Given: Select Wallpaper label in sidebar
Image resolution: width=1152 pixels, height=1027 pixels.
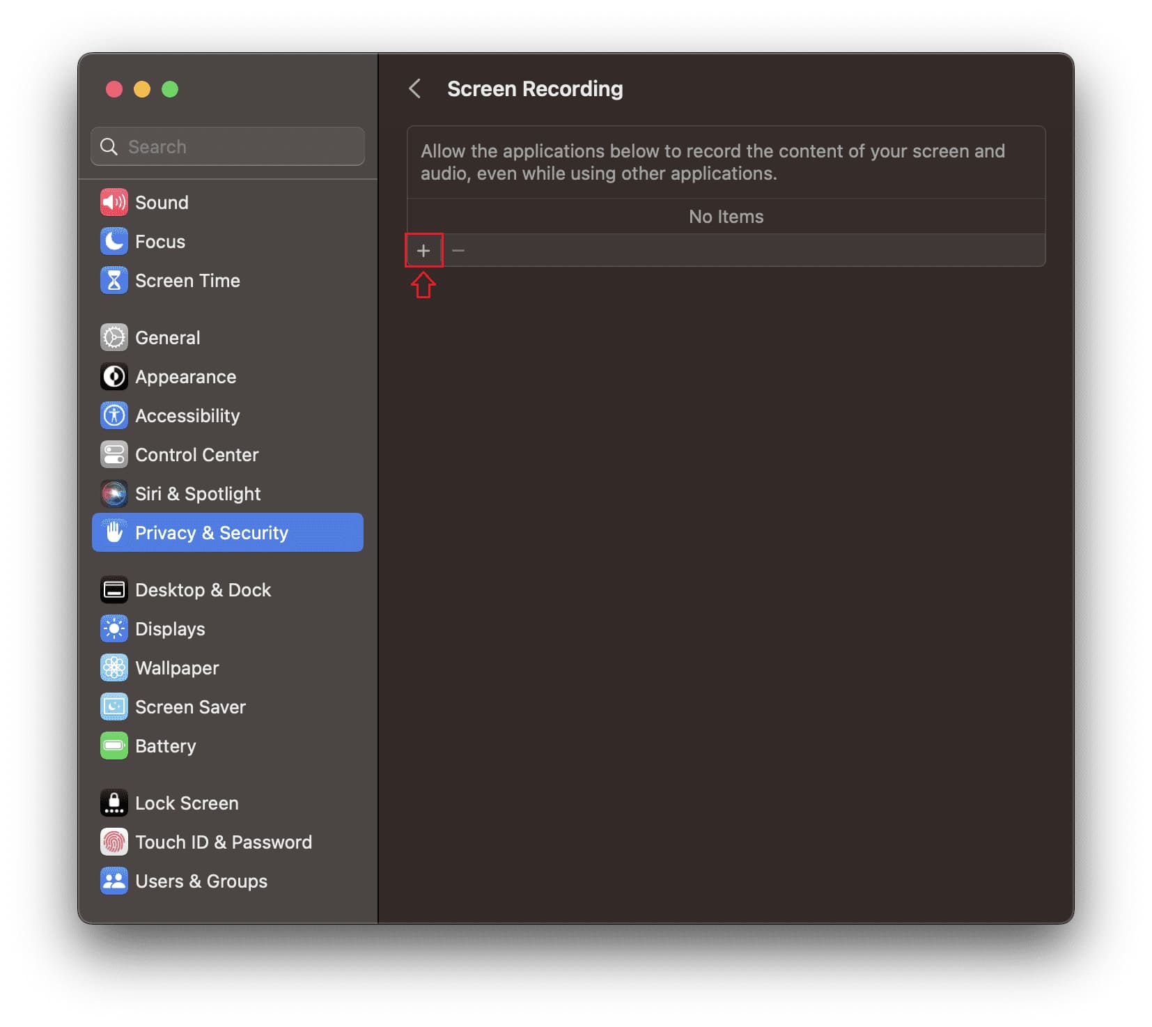Looking at the screenshot, I should coord(177,668).
